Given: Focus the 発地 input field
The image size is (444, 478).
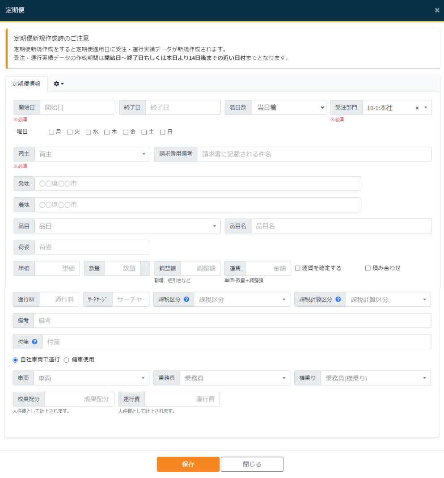Looking at the screenshot, I should pyautogui.click(x=198, y=183).
